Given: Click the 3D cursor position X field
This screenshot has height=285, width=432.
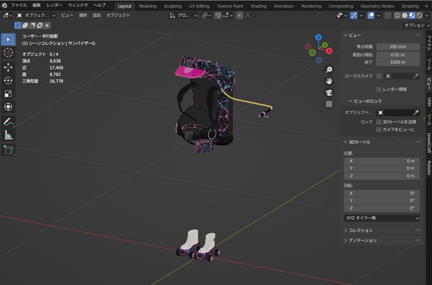Looking at the screenshot, I should pyautogui.click(x=382, y=161).
